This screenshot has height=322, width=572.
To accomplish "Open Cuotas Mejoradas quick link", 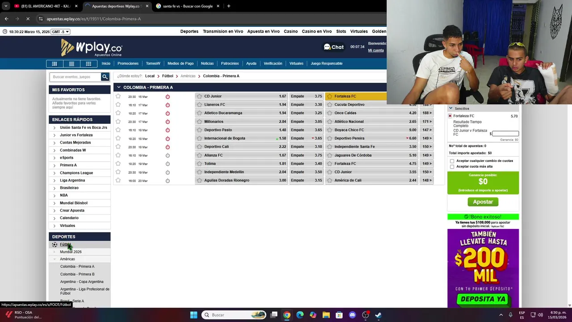I will point(76,143).
